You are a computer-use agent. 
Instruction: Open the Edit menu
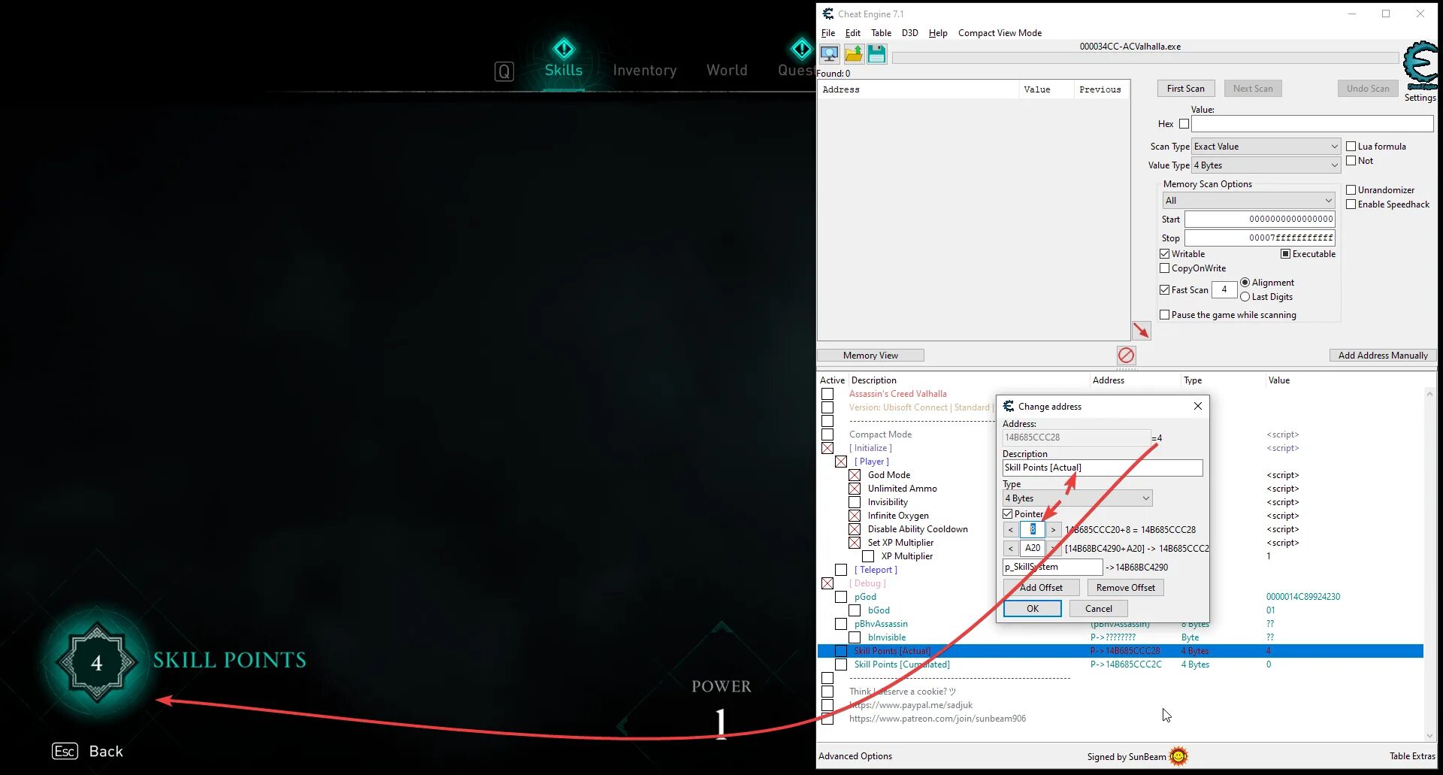coord(853,33)
